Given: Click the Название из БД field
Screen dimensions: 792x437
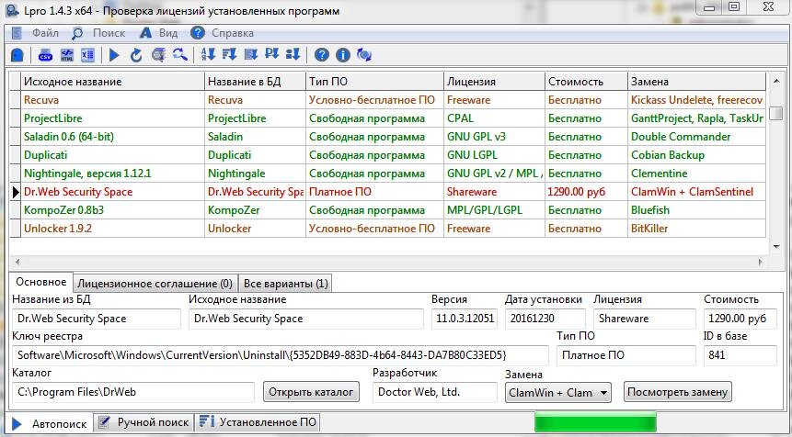Looking at the screenshot, I should (96, 319).
